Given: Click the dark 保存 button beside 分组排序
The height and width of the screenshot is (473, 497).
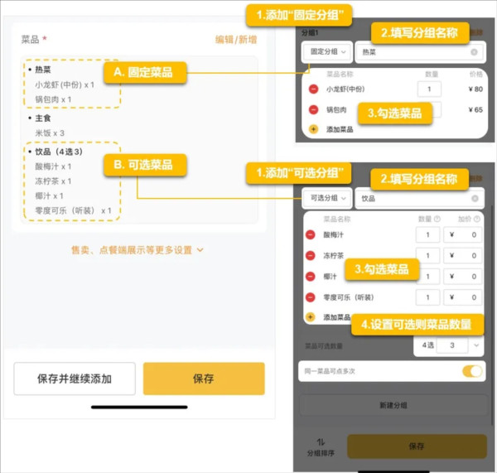Looking at the screenshot, I should pos(417,446).
